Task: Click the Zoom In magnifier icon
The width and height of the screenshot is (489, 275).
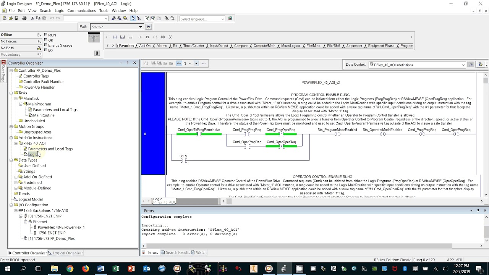Action: [167, 18]
